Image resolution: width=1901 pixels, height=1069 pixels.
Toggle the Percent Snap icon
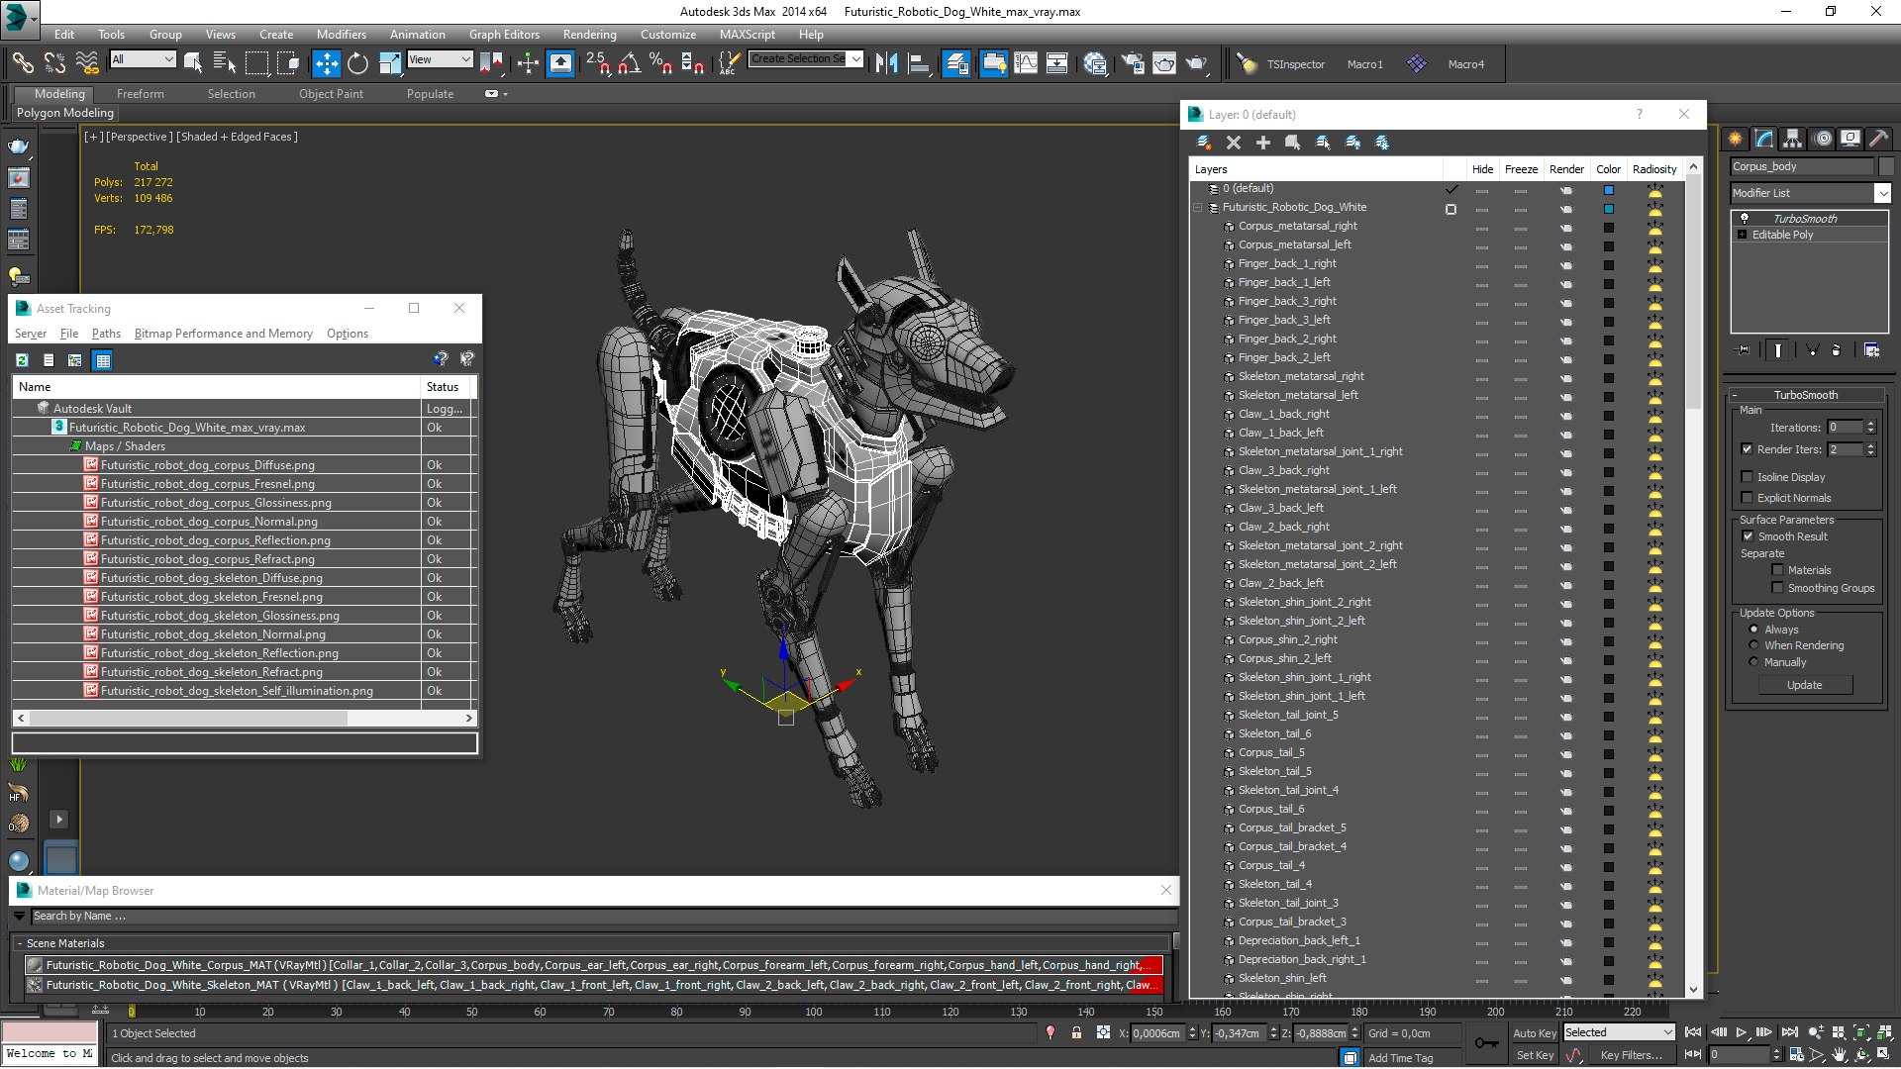click(660, 63)
